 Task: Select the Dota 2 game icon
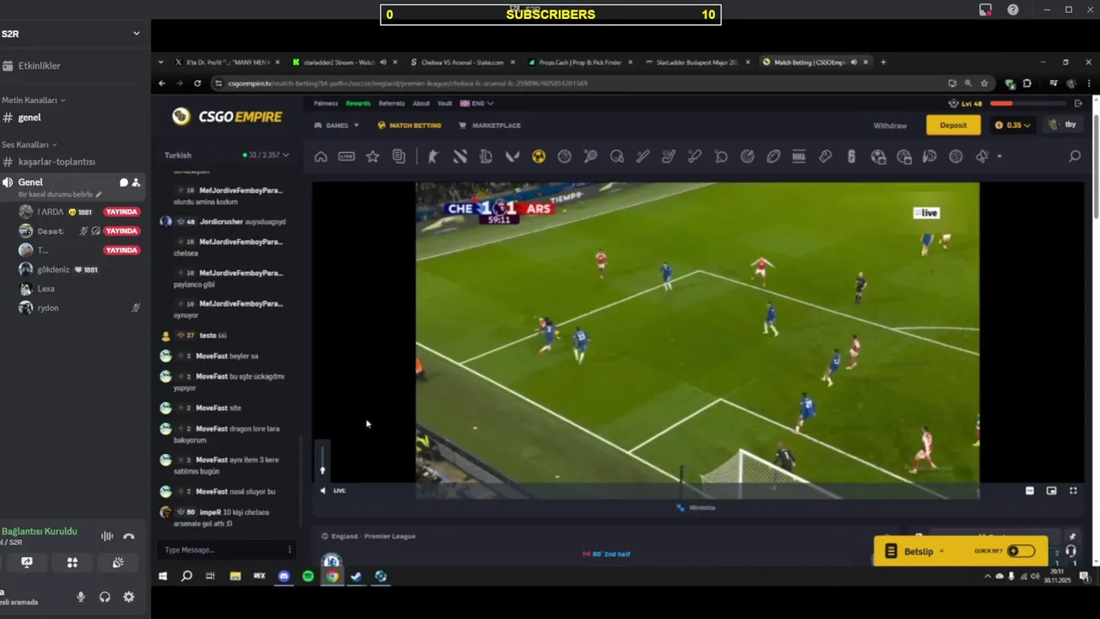click(x=460, y=156)
